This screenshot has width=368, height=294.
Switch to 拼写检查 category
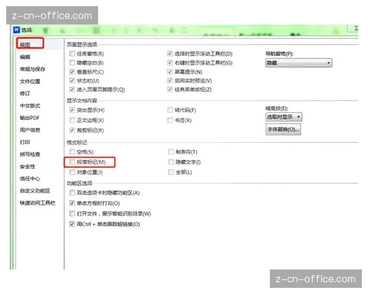pos(30,154)
